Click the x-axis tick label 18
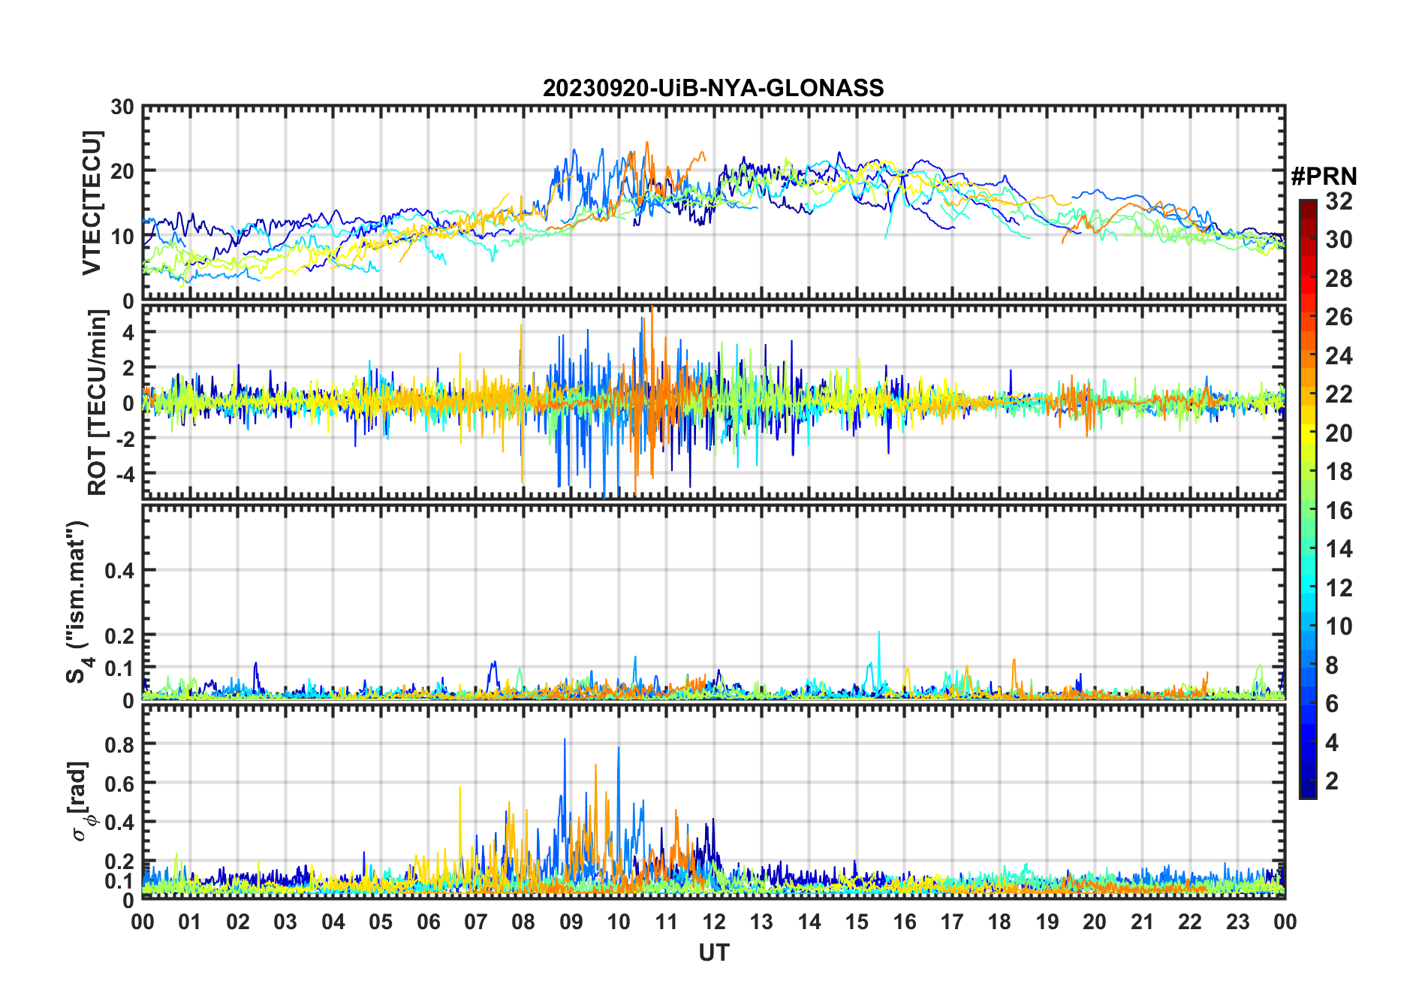The height and width of the screenshot is (999, 1428). point(999,922)
